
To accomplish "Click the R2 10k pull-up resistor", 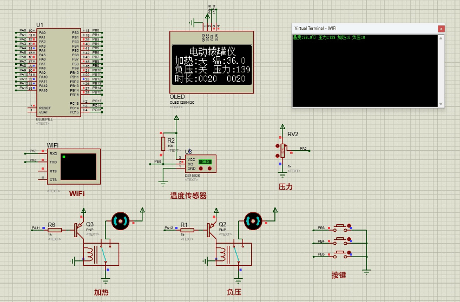I will [163, 144].
